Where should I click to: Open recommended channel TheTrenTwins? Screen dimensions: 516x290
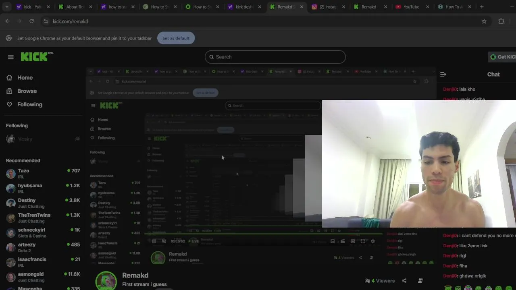click(42, 218)
